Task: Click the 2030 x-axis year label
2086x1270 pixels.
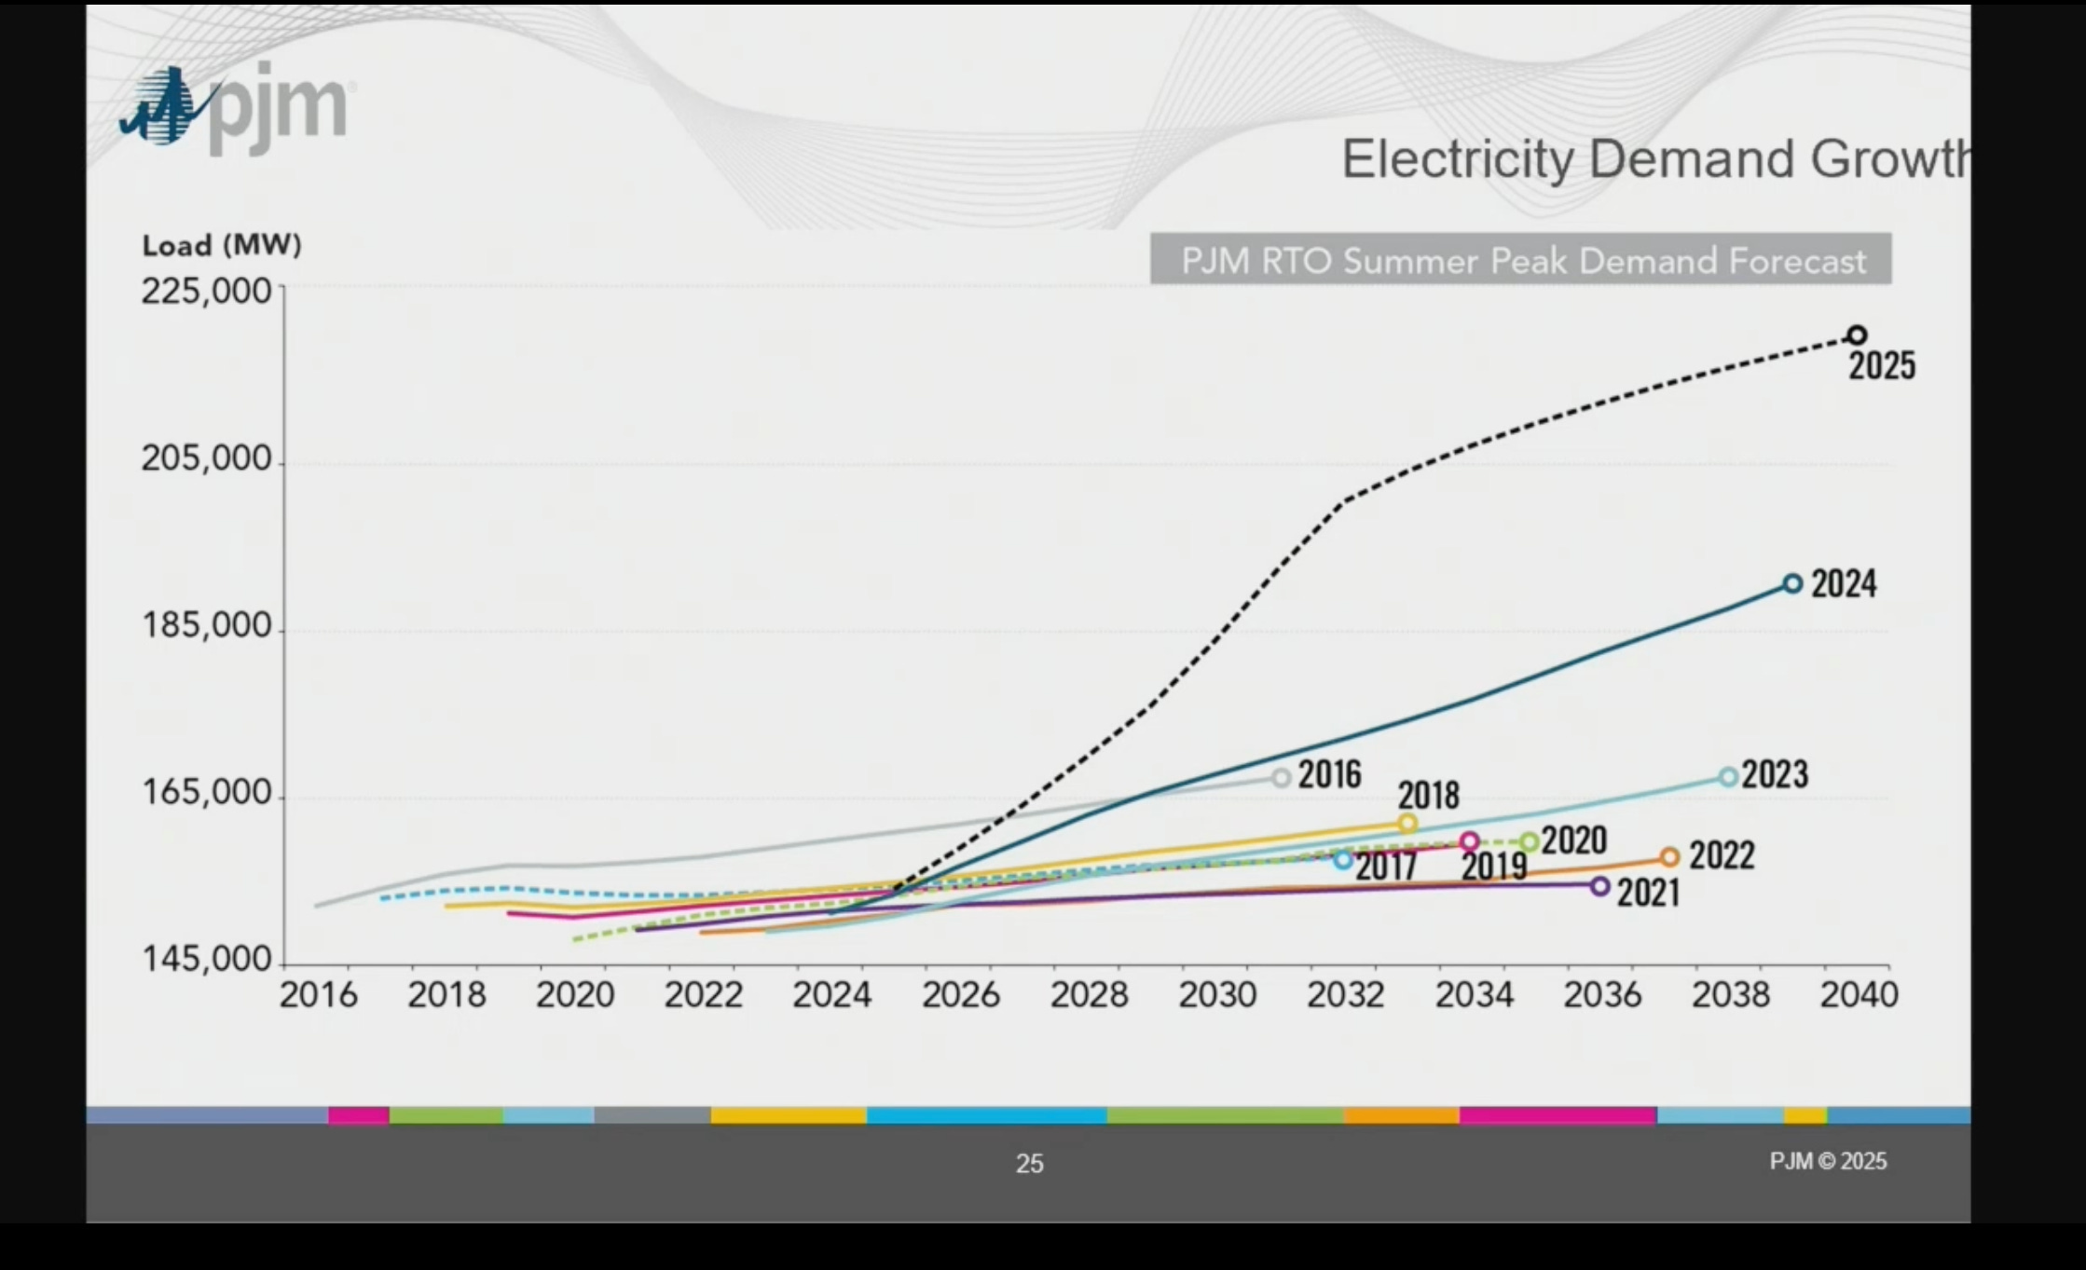Action: pos(1216,995)
